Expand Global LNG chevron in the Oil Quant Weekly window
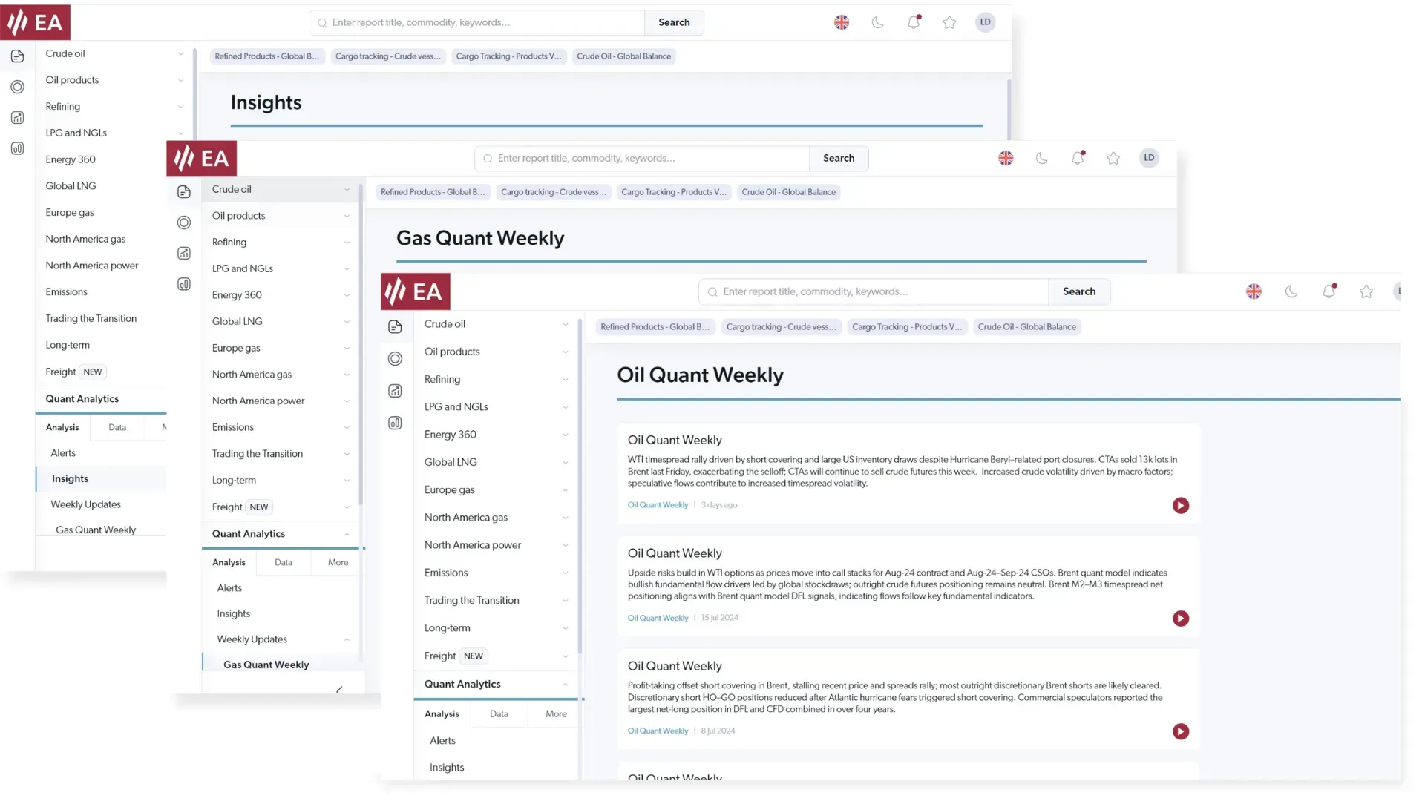The height and width of the screenshot is (801, 1425). [x=566, y=463]
